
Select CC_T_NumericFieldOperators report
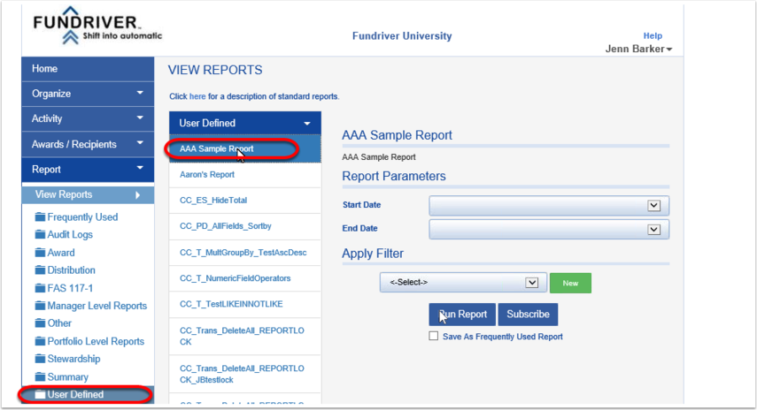pyautogui.click(x=245, y=278)
